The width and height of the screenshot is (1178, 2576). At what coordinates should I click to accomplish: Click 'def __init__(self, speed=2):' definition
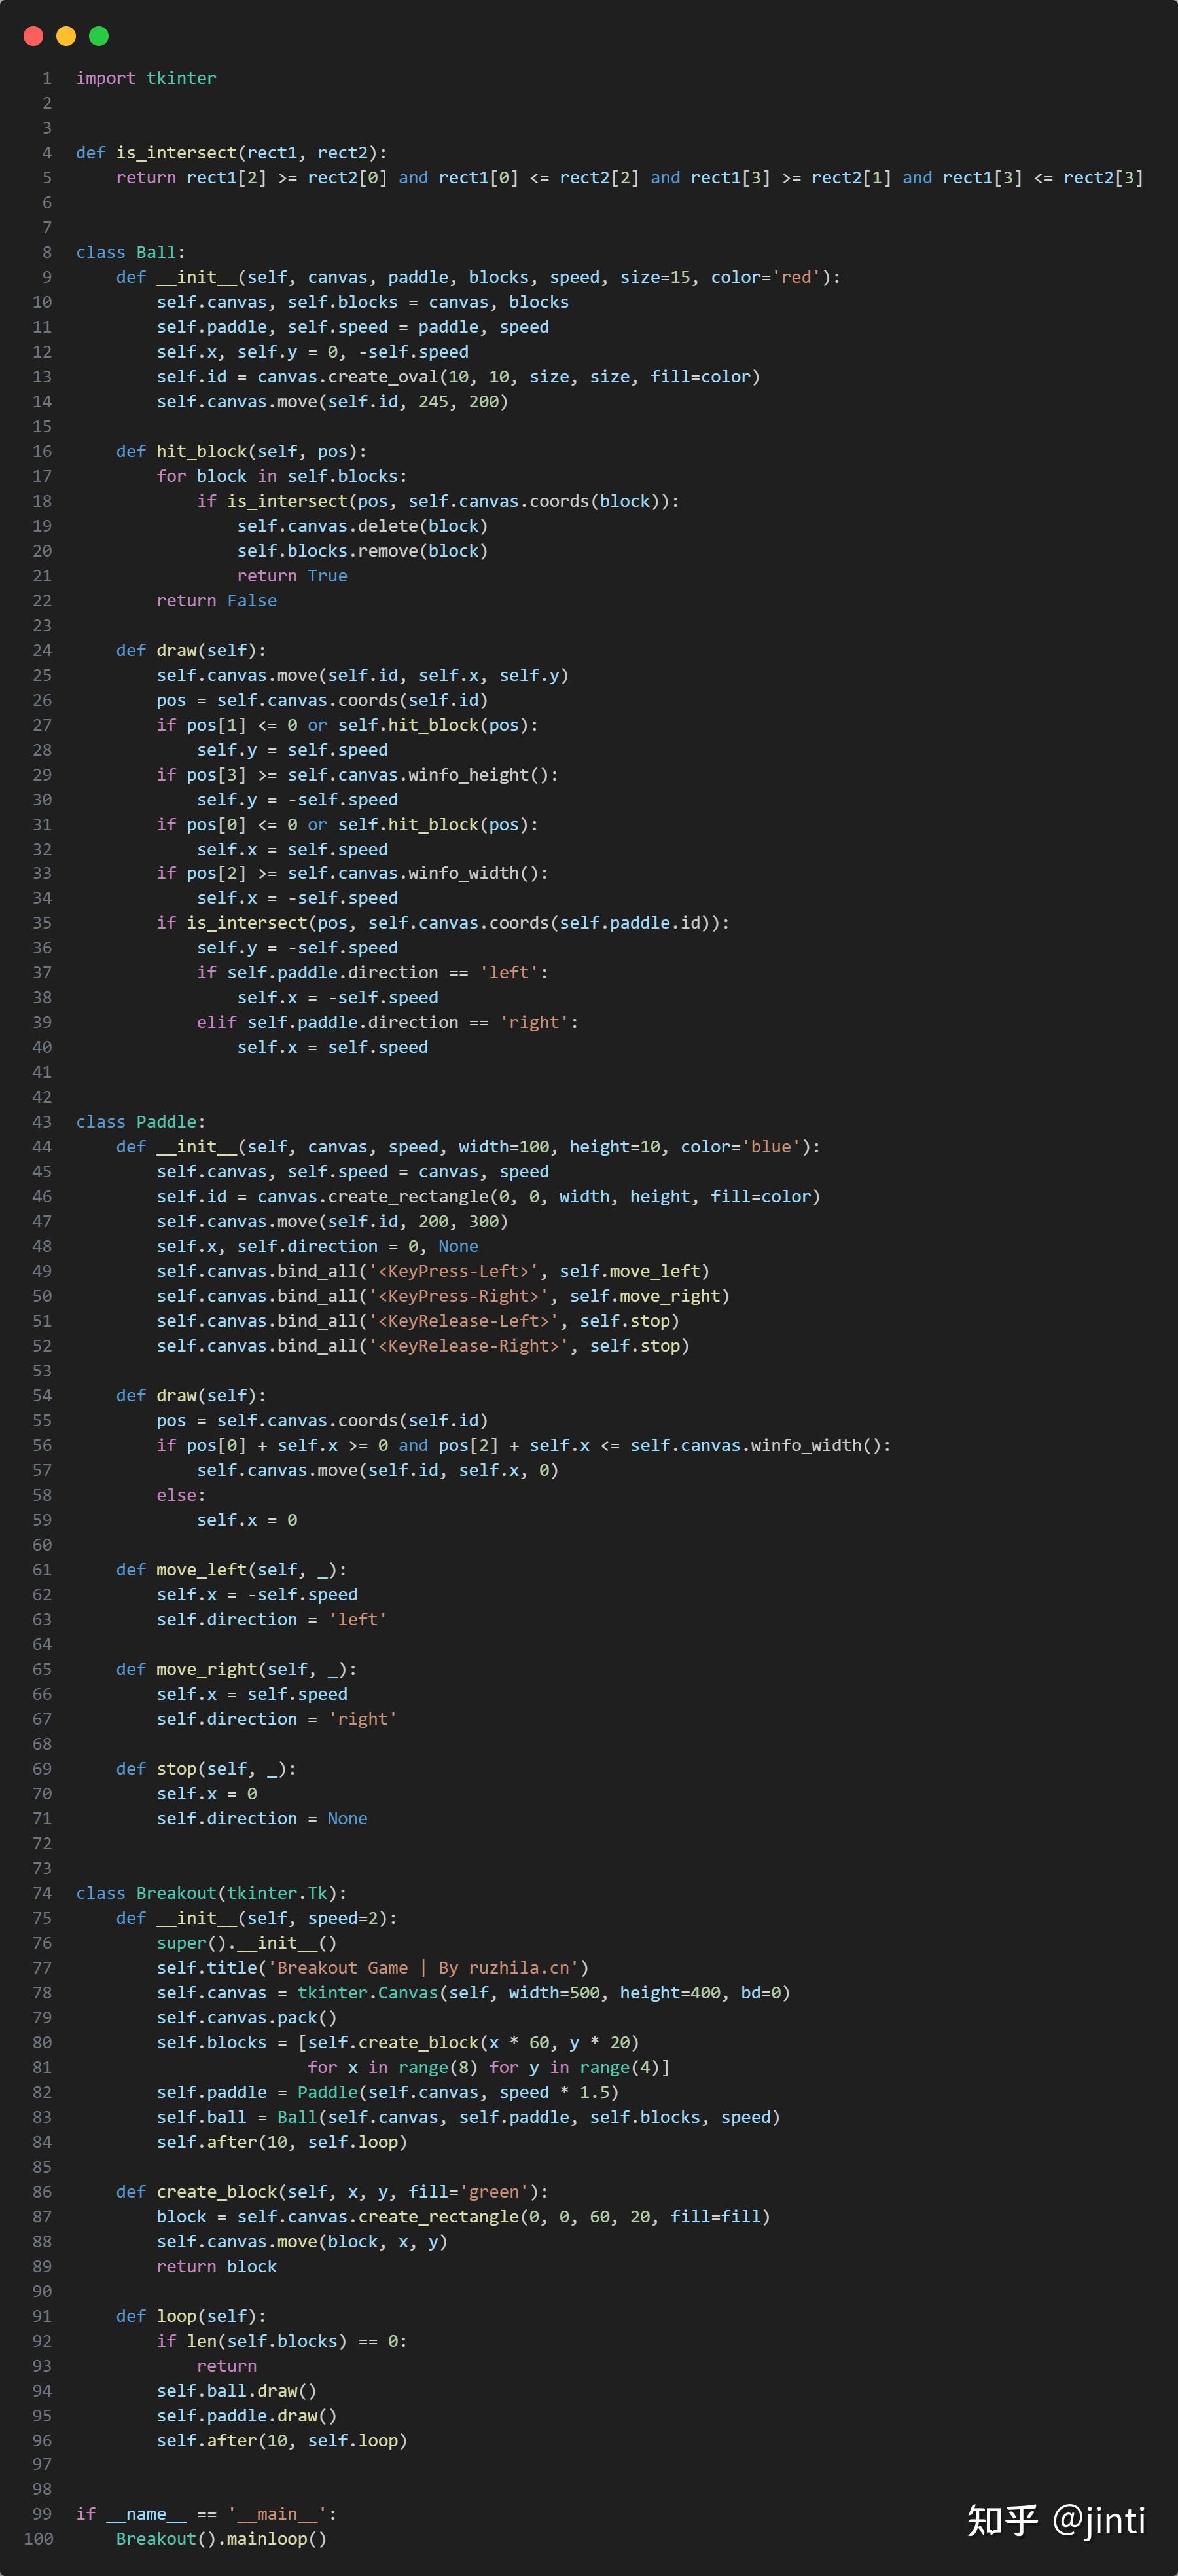pyautogui.click(x=257, y=1918)
